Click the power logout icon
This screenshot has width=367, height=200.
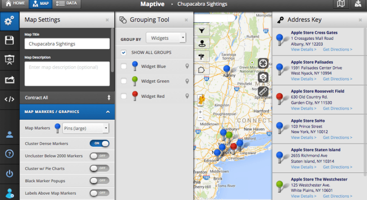tap(9, 173)
